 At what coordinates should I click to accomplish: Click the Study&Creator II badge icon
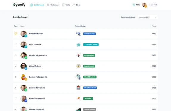pos(78,77)
